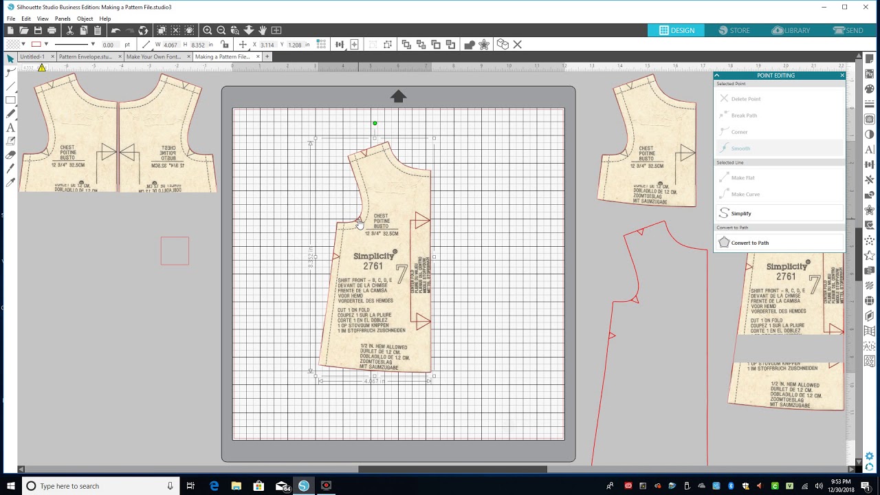Viewport: 880px width, 495px height.
Task: Open the SEND view
Action: pyautogui.click(x=848, y=30)
